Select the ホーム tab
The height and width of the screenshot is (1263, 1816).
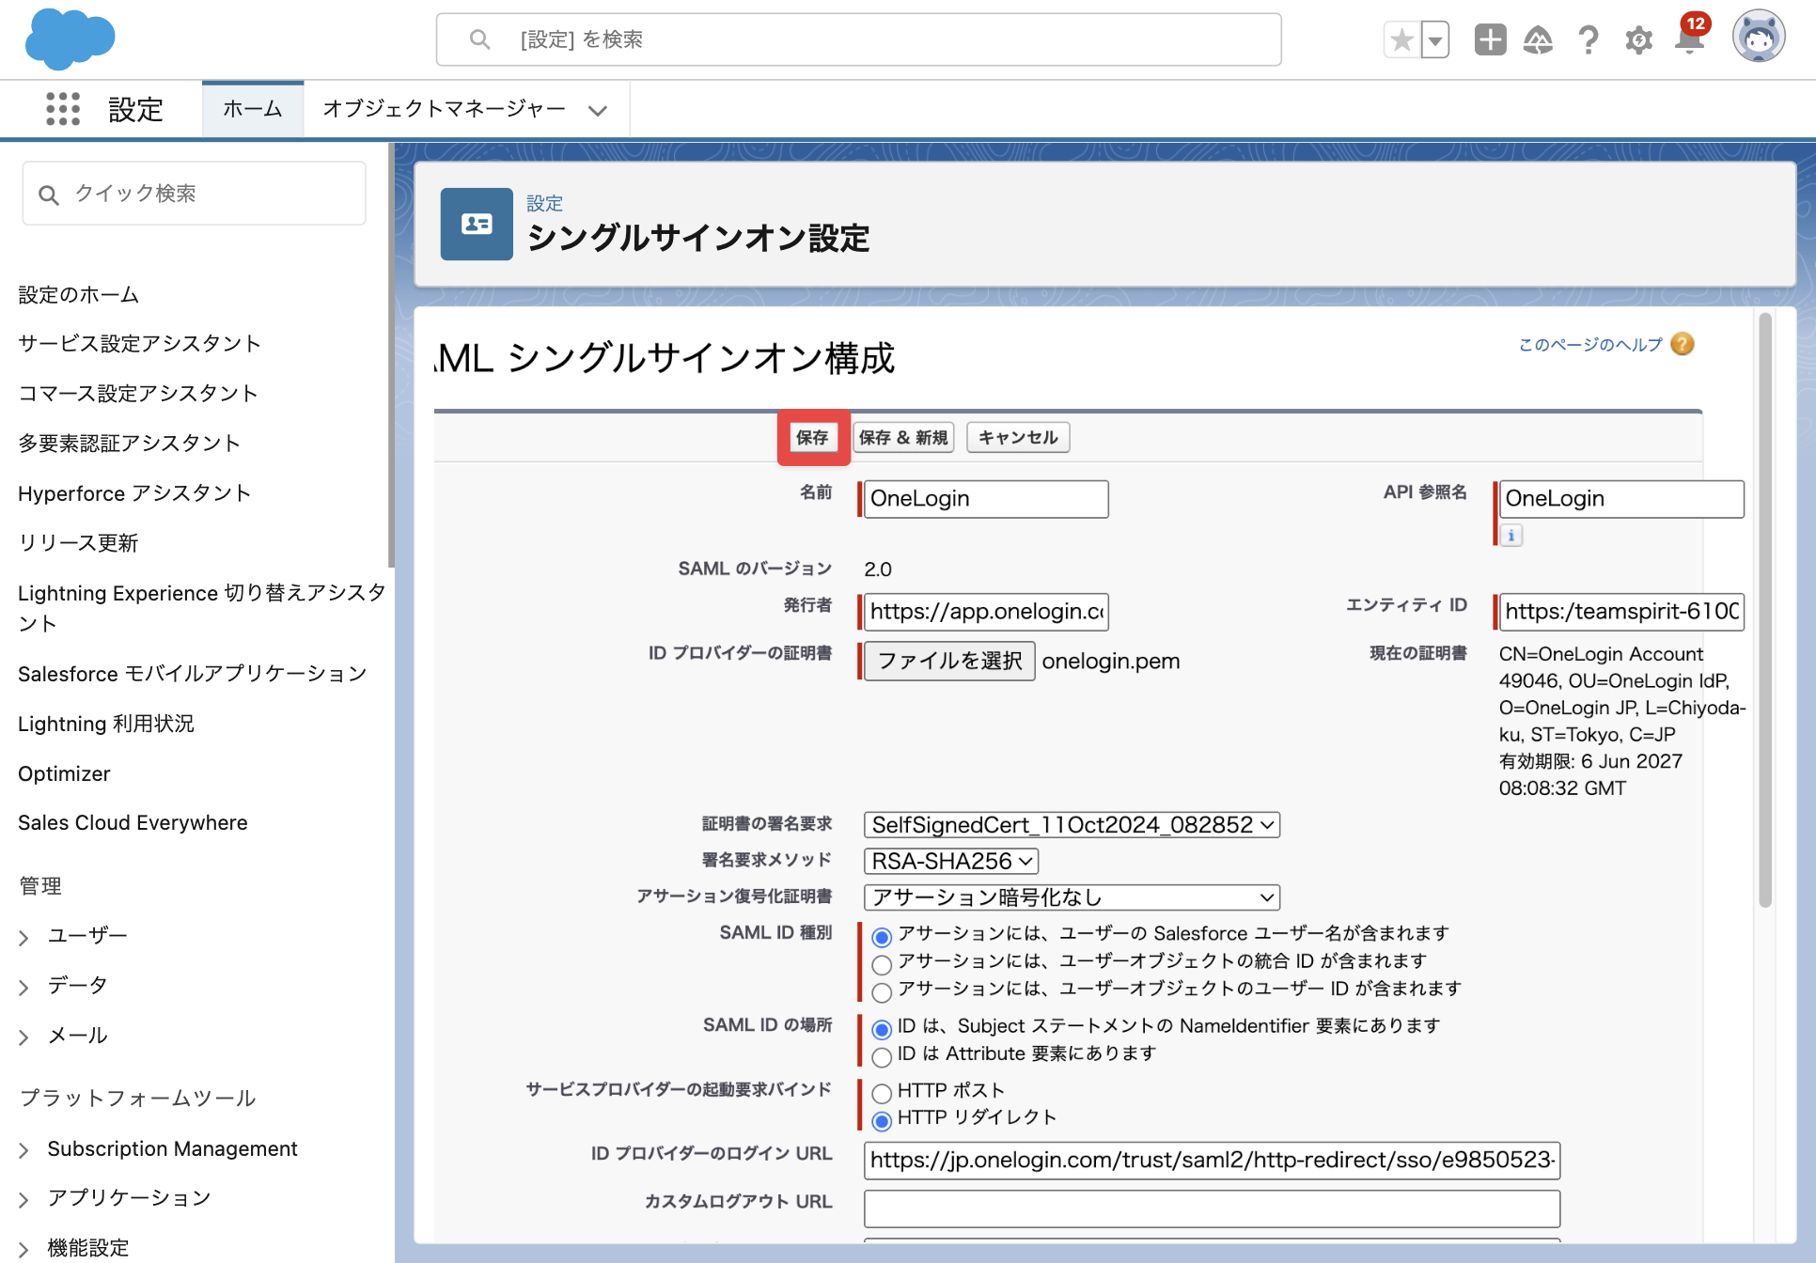(253, 109)
